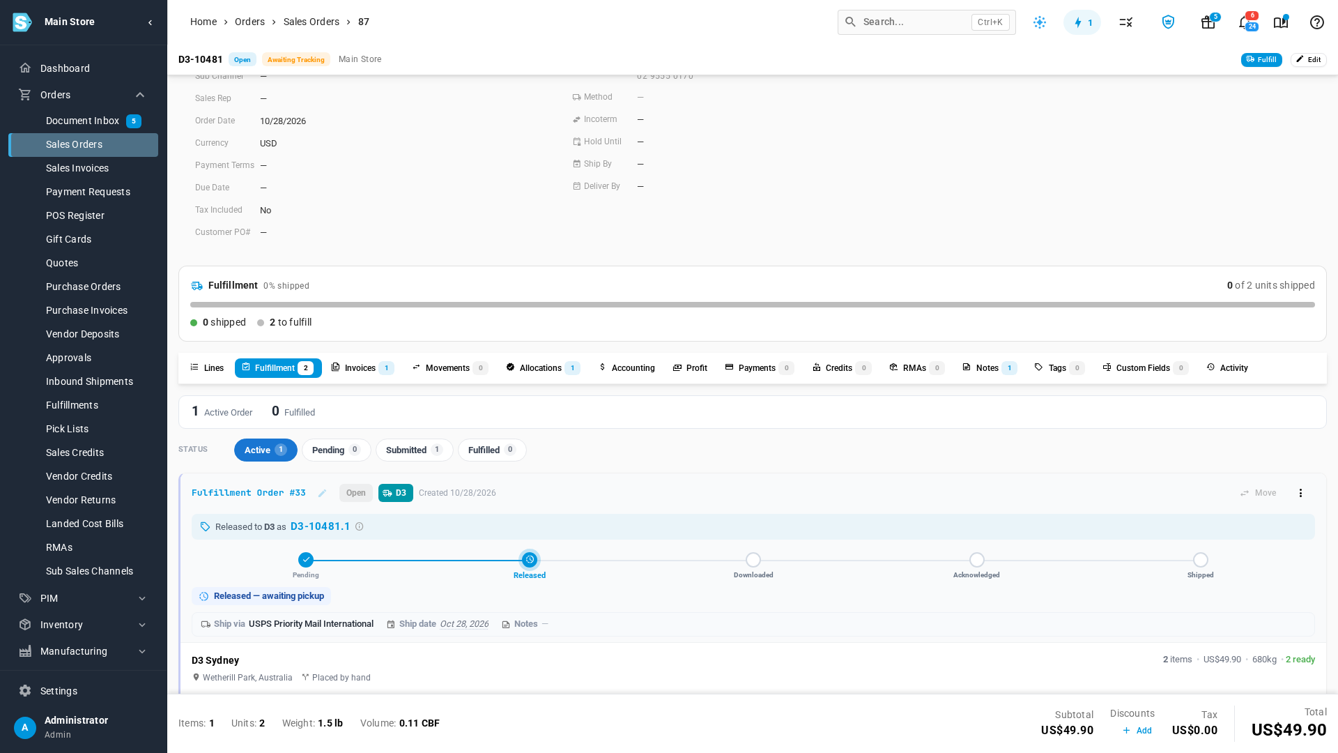Viewport: 1338px width, 753px height.
Task: Open the Payments tab
Action: click(759, 368)
